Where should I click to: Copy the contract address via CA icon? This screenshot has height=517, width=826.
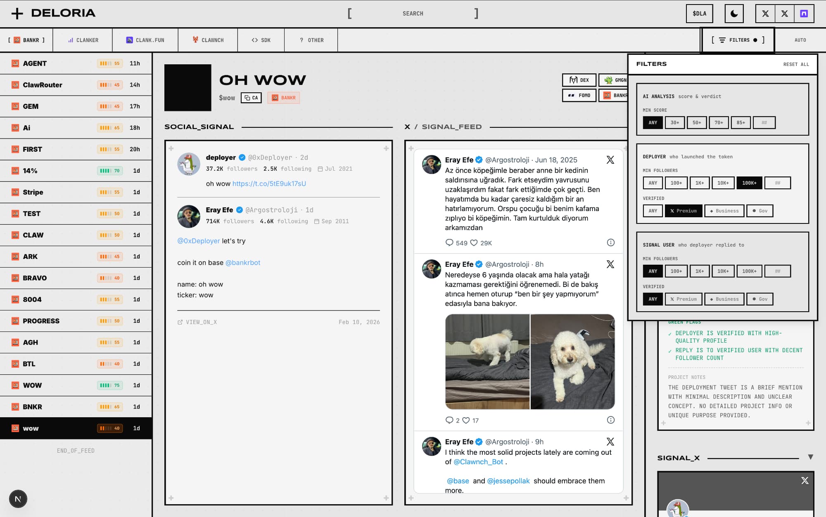[x=251, y=98]
